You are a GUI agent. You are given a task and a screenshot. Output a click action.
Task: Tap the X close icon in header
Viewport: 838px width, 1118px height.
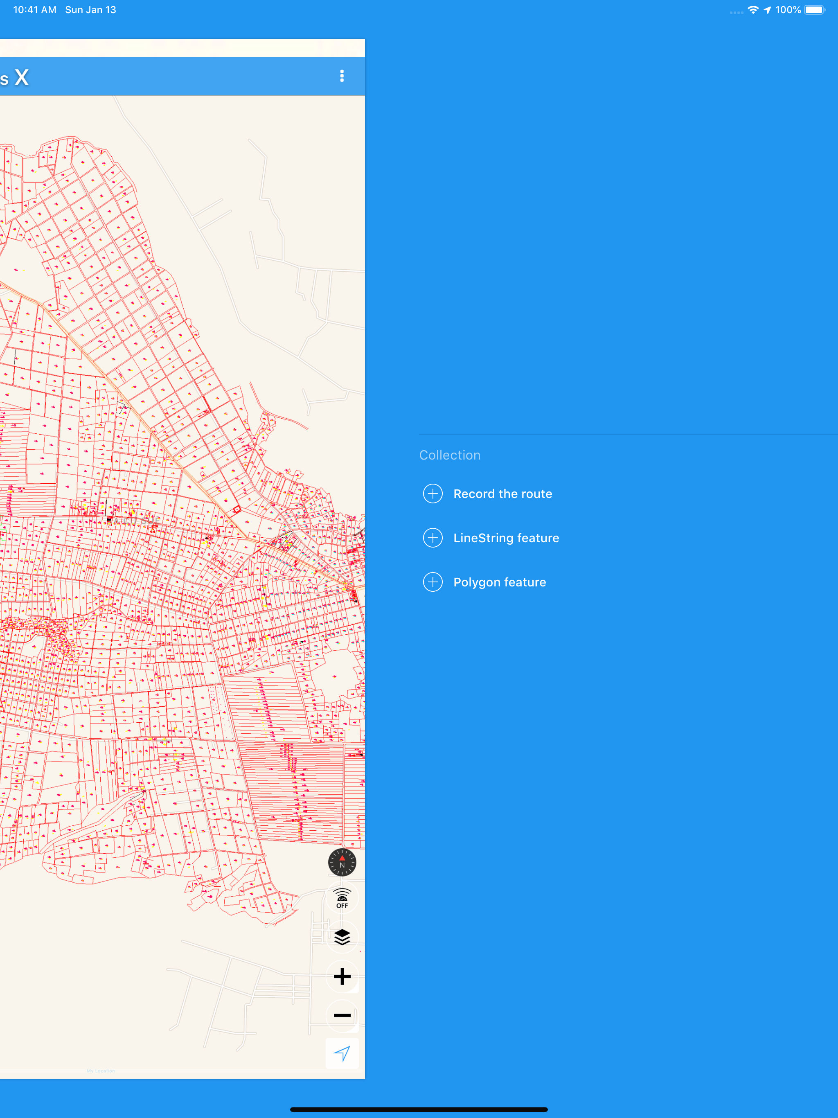click(x=21, y=77)
